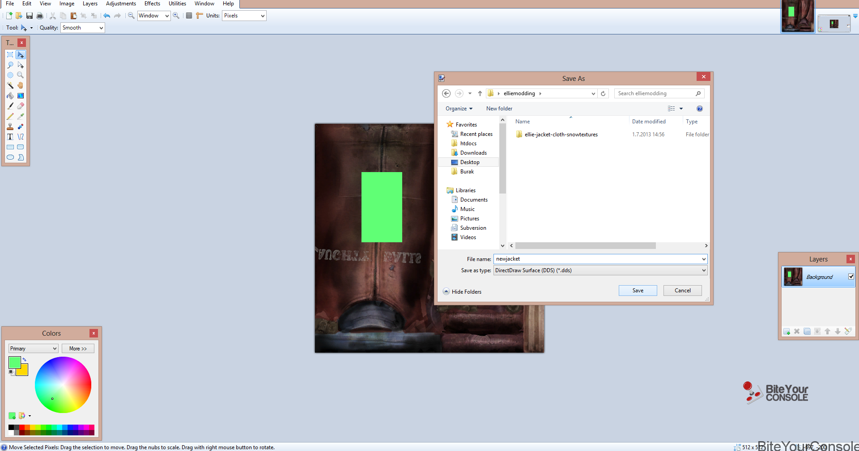This screenshot has width=859, height=451.
Task: Click the refresh button in Save As address bar
Action: (x=603, y=93)
